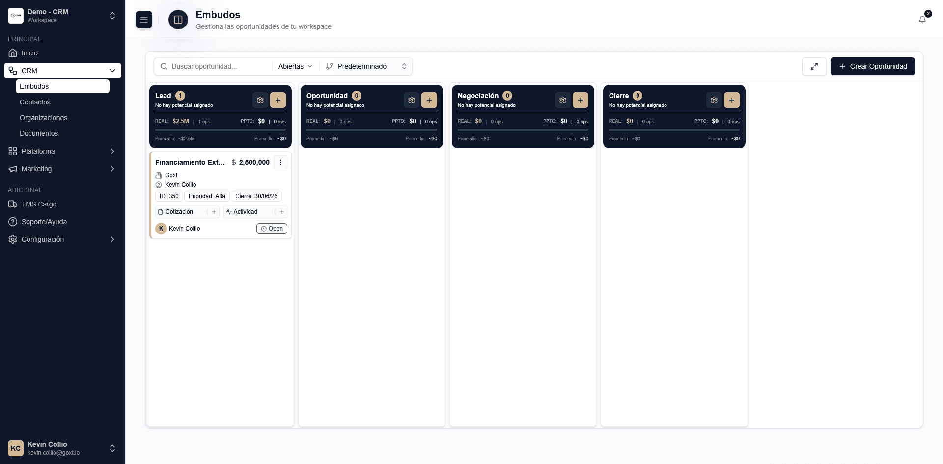Click the search magnifier icon
The height and width of the screenshot is (464, 943).
[165, 66]
